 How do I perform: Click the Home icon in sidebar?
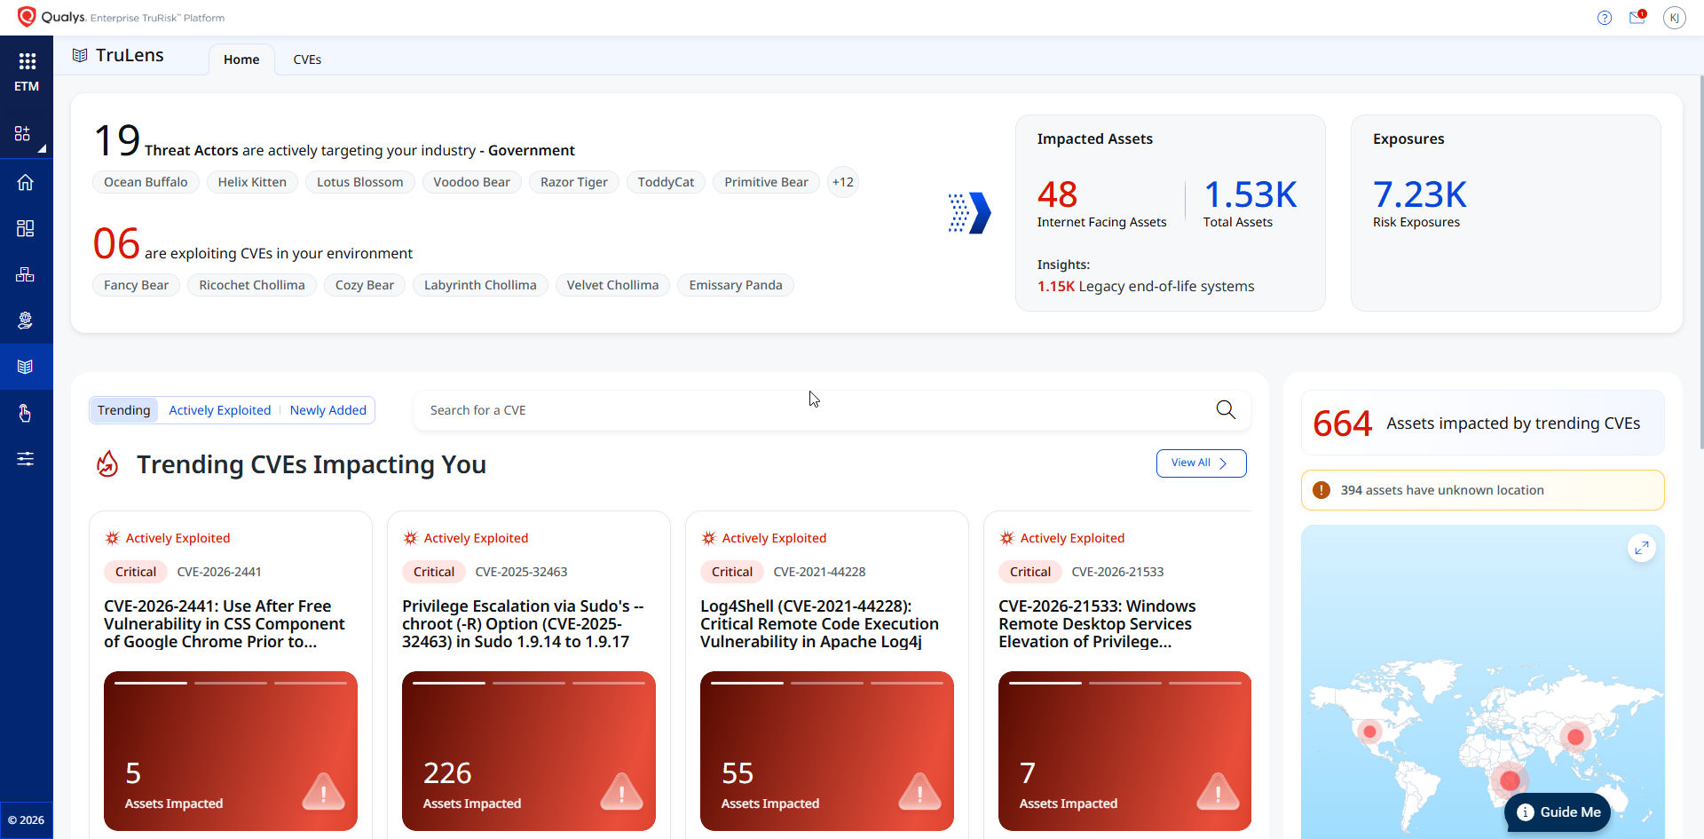[x=25, y=182]
